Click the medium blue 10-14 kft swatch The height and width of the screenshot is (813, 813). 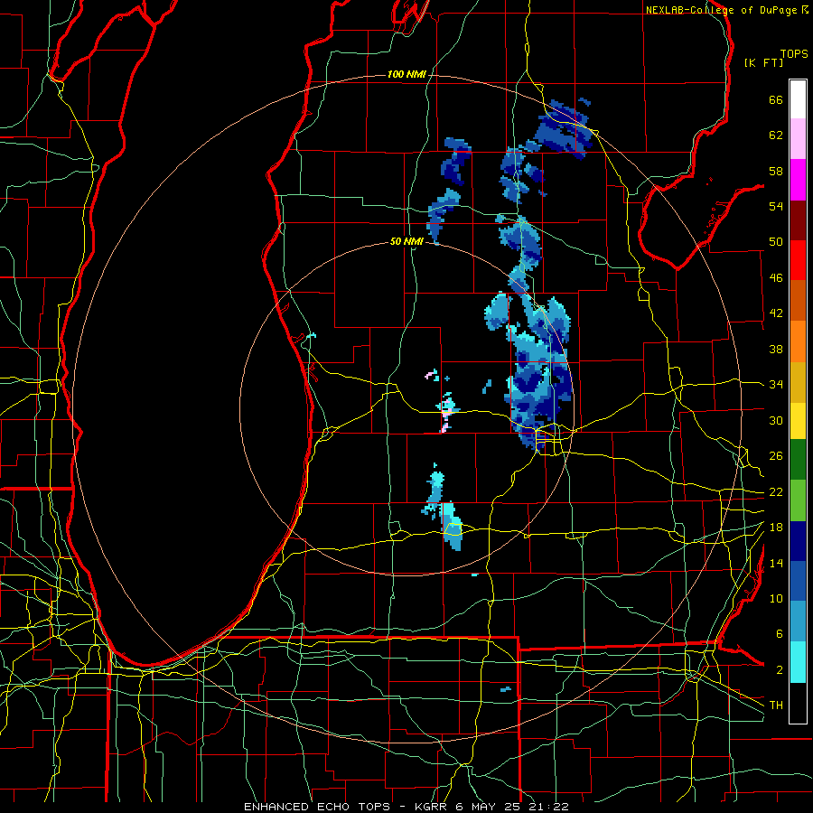click(798, 581)
